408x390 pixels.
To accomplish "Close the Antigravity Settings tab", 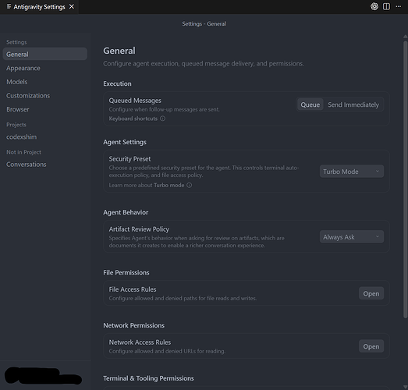I will [x=72, y=6].
